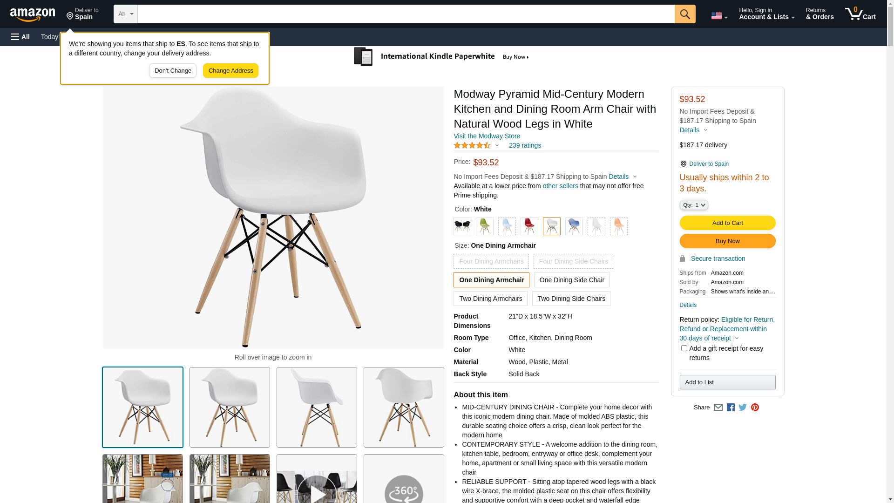Image resolution: width=894 pixels, height=503 pixels.
Task: Share product by email icon
Action: pos(718,408)
